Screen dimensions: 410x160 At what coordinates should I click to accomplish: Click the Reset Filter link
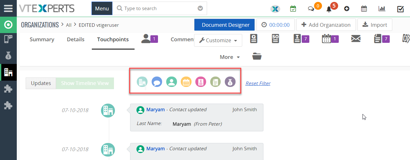pos(258,83)
